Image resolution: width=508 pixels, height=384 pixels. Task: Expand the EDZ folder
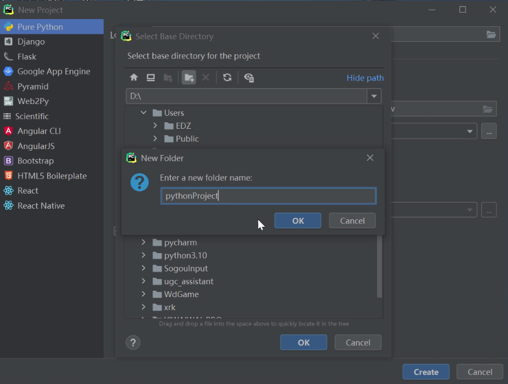point(155,125)
